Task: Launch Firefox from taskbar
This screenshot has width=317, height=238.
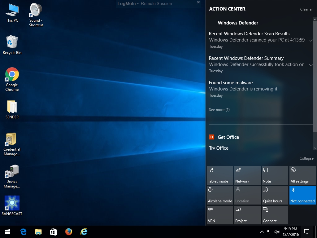Action: point(68,232)
